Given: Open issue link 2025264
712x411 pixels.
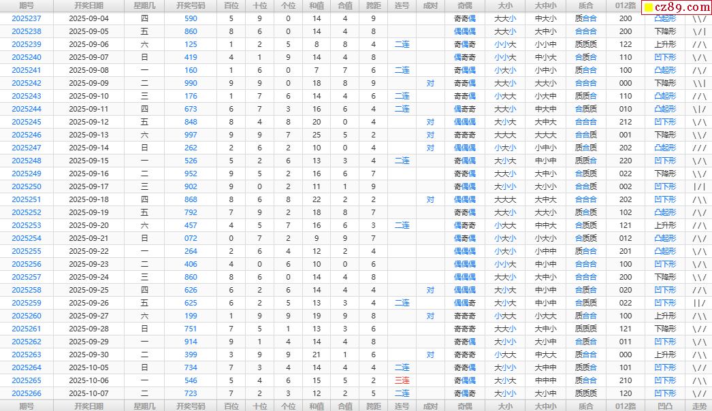Looking at the screenshot, I should click(27, 367).
